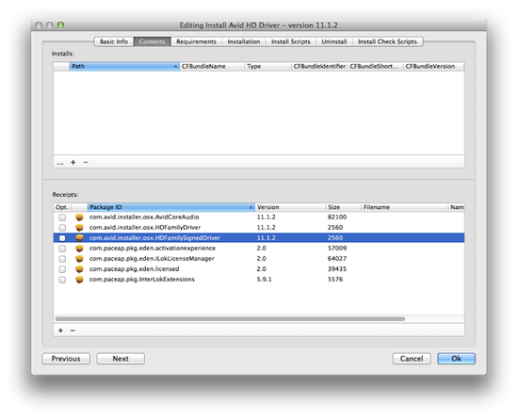Sort Receipts by Package ID column header
Screen dimensions: 518x418
(170, 207)
